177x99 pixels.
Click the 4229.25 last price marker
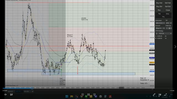152,50
